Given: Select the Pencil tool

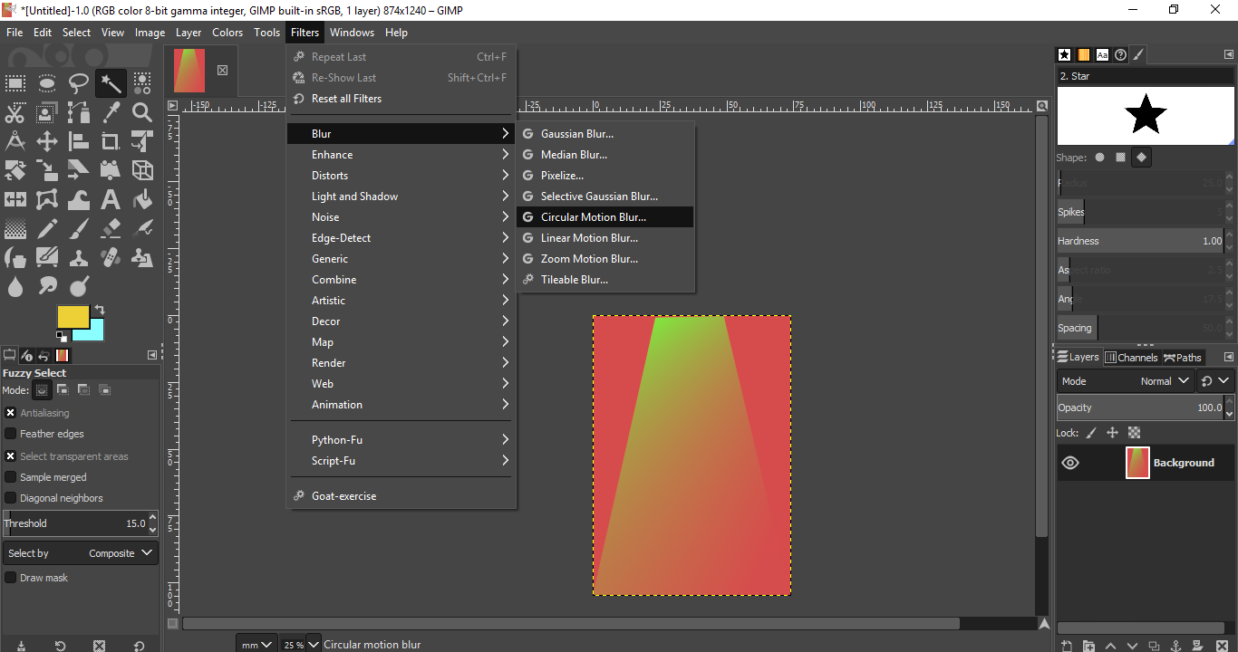Looking at the screenshot, I should 47,228.
